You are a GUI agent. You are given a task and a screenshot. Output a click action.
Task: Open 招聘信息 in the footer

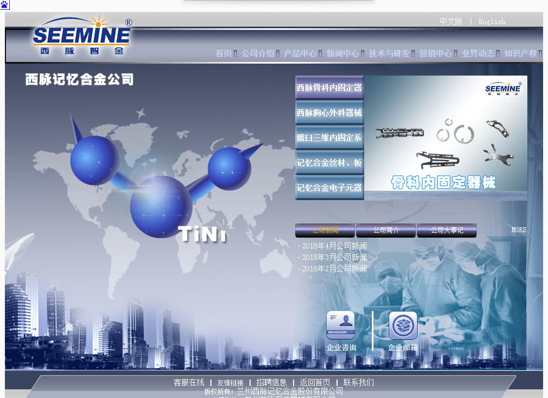[271, 382]
